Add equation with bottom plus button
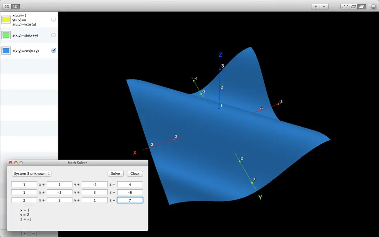Image resolution: width=379 pixels, height=237 pixels. 25,233
